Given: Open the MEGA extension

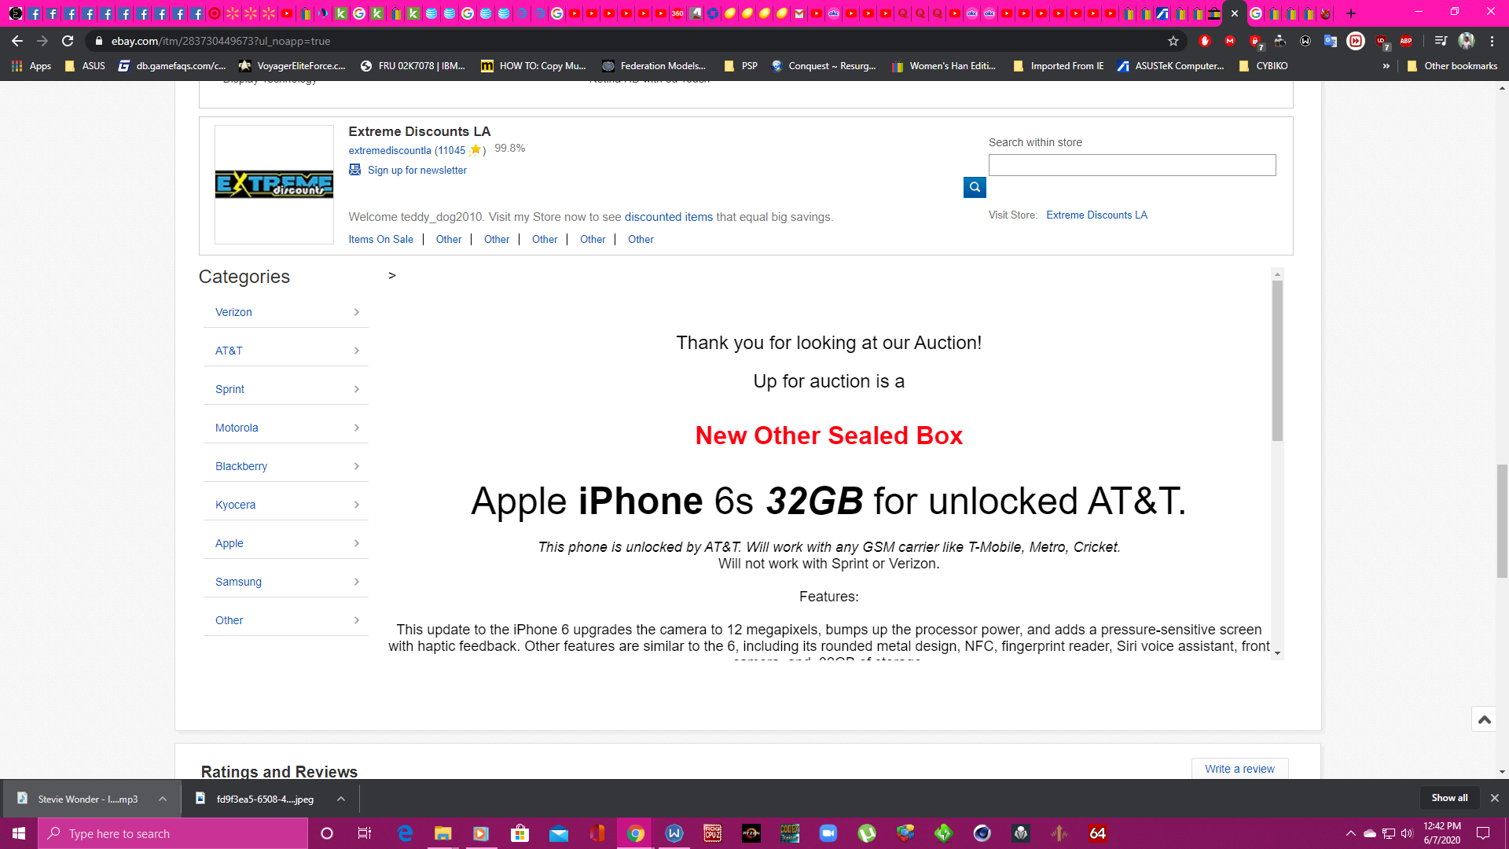Looking at the screenshot, I should point(1230,41).
